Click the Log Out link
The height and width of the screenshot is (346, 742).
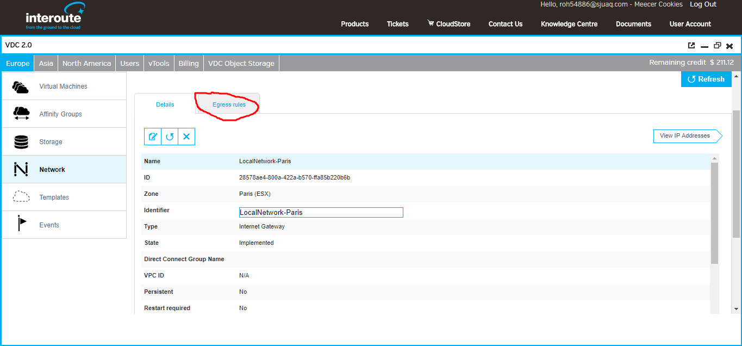pyautogui.click(x=703, y=4)
